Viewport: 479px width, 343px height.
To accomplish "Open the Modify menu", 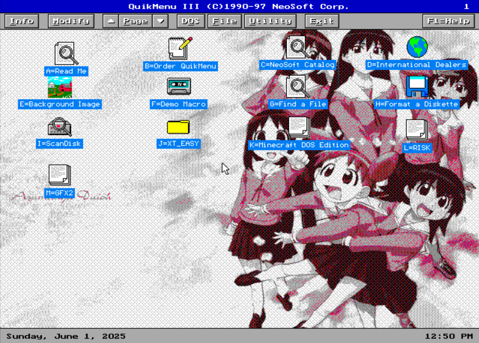I will pyautogui.click(x=71, y=21).
